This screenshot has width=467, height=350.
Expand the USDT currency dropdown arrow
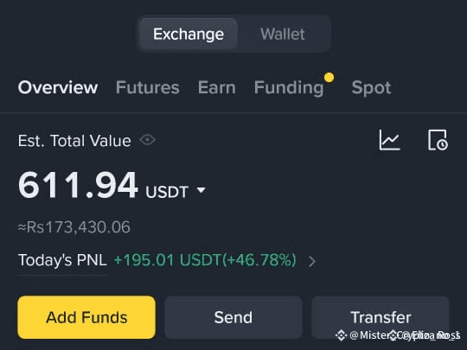coord(202,190)
